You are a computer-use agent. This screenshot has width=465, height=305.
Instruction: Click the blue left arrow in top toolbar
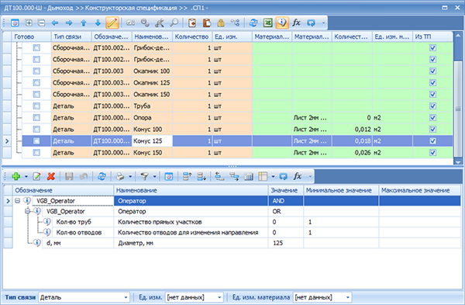[x=55, y=23]
